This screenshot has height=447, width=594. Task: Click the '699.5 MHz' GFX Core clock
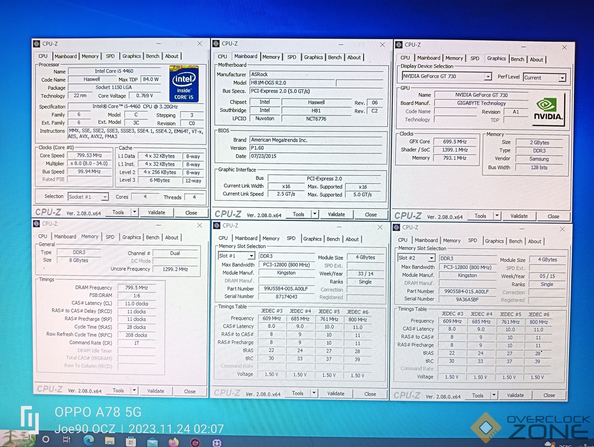click(x=455, y=142)
